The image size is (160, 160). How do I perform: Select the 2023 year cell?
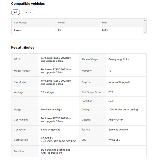[105, 30]
